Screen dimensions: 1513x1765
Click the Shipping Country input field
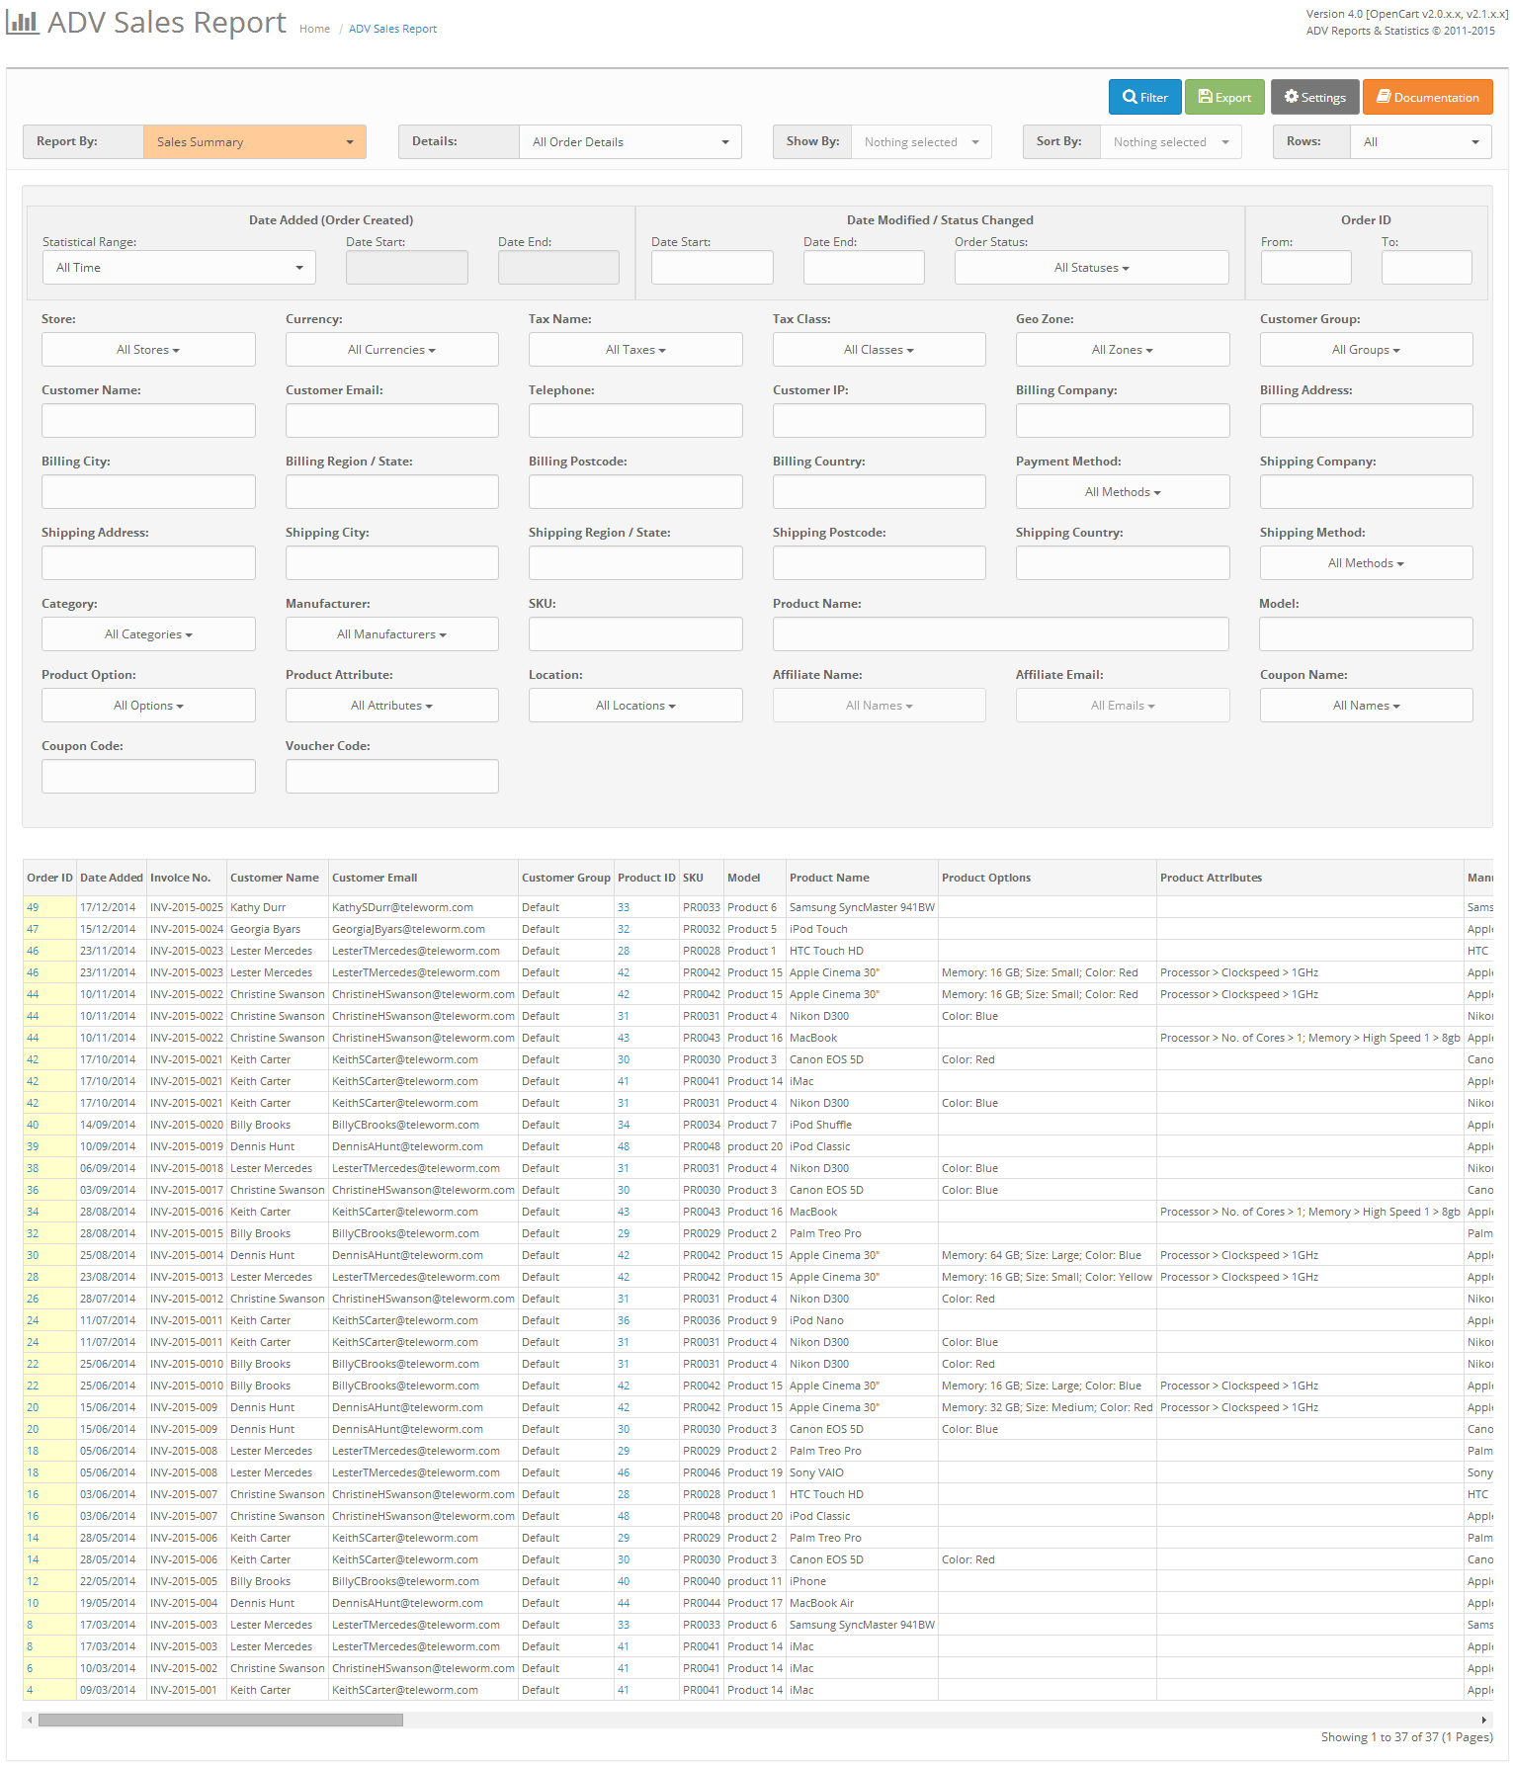point(1123,562)
